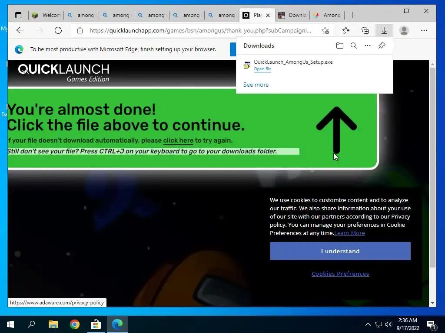This screenshot has height=333, width=445.
Task: Search downloads with magnifier icon
Action: coord(354,46)
